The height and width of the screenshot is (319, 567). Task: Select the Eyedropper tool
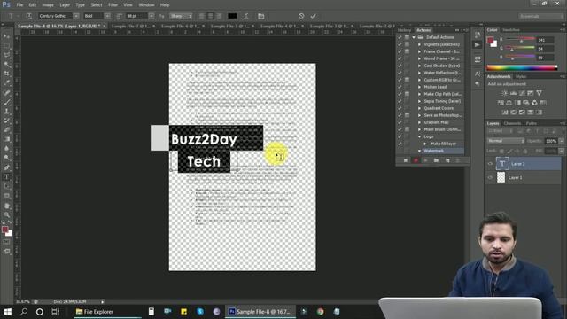(6, 83)
